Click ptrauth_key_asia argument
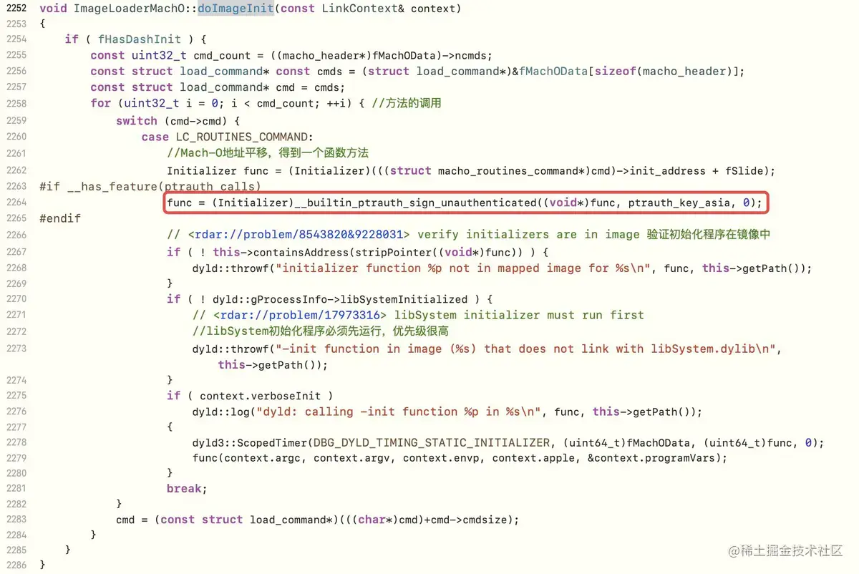This screenshot has width=859, height=574. tap(681, 203)
